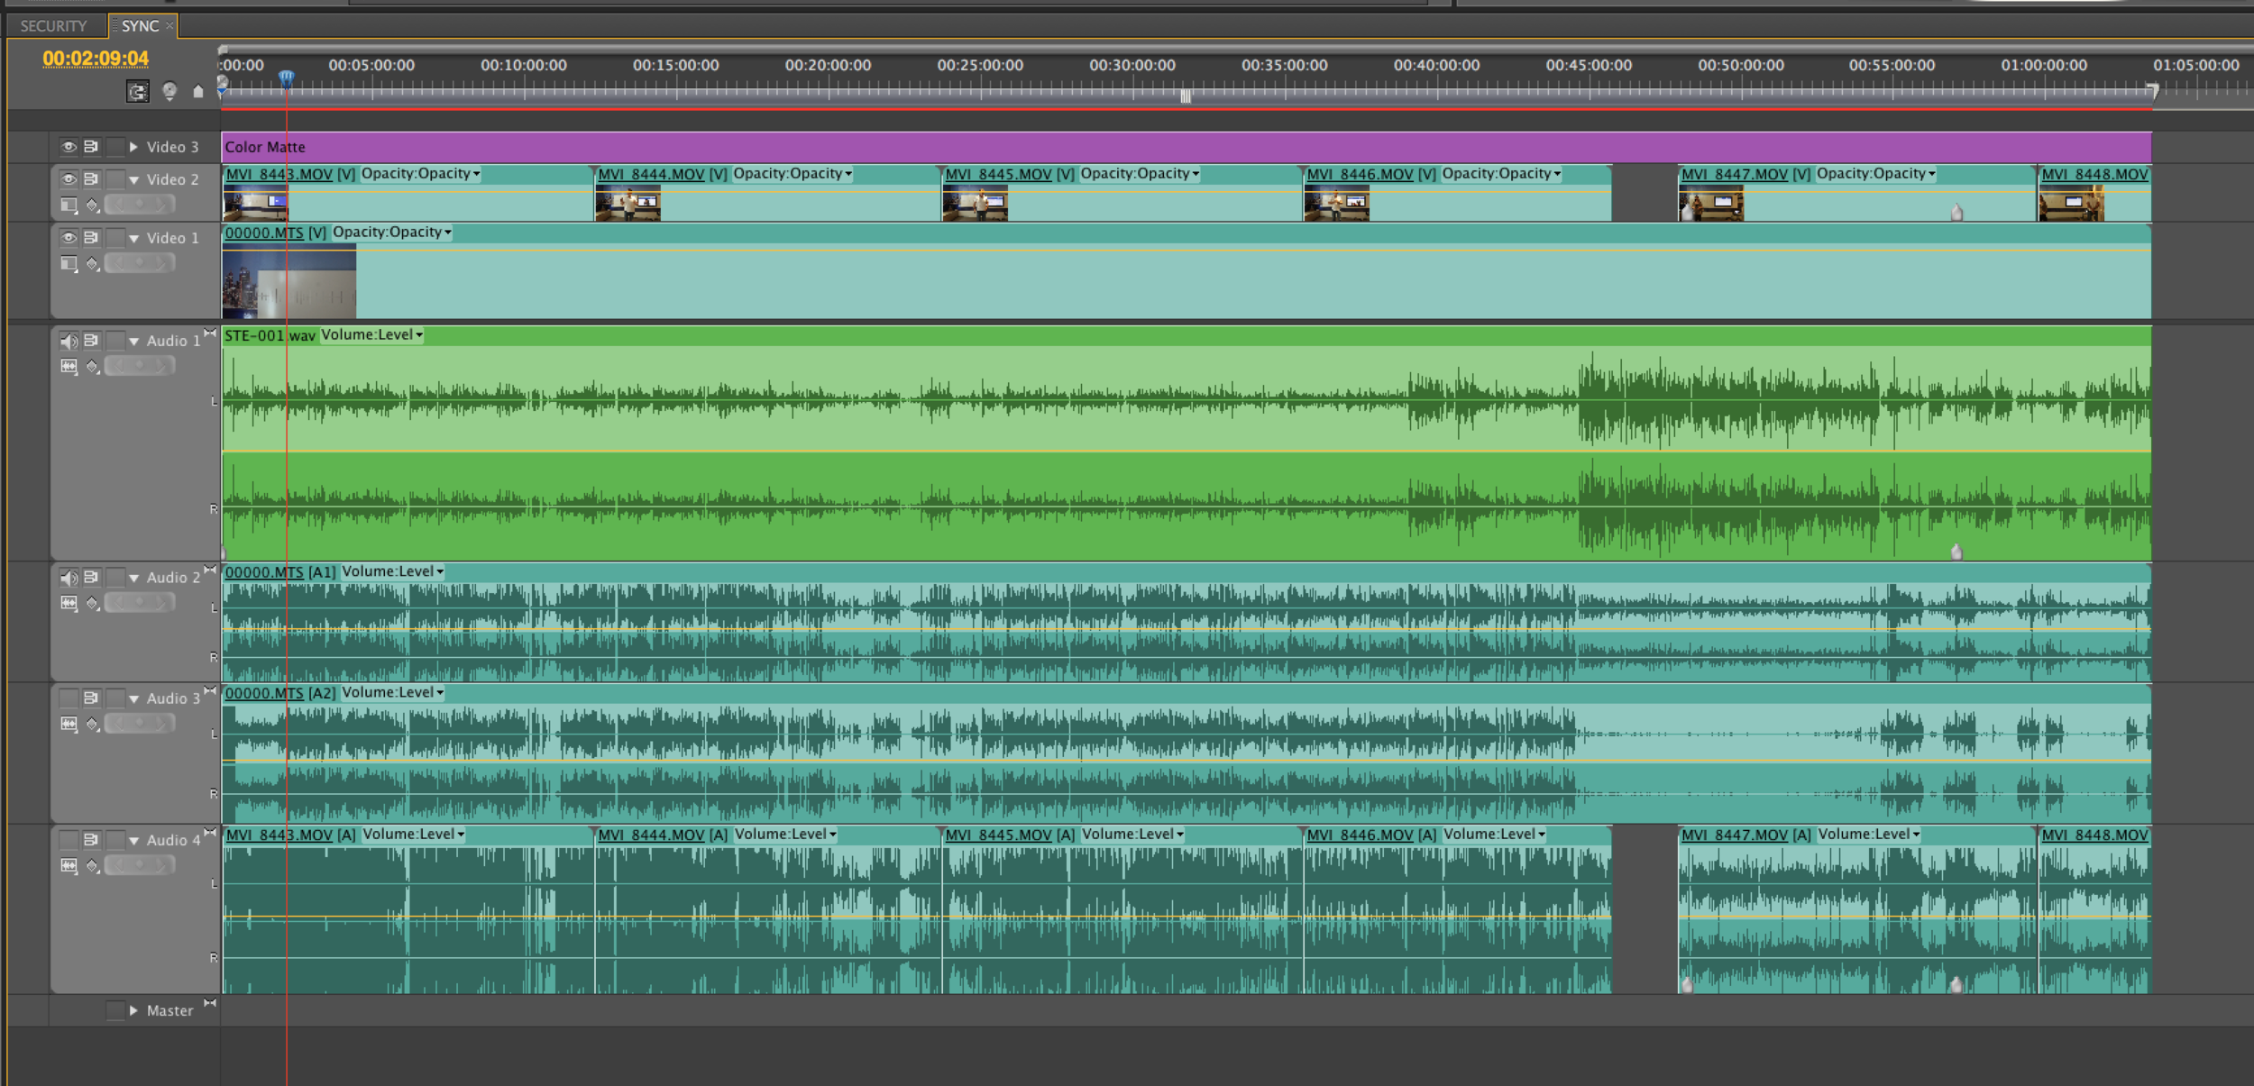Click Show Keyframes icon on Video 2
This screenshot has width=2254, height=1086.
(x=92, y=205)
